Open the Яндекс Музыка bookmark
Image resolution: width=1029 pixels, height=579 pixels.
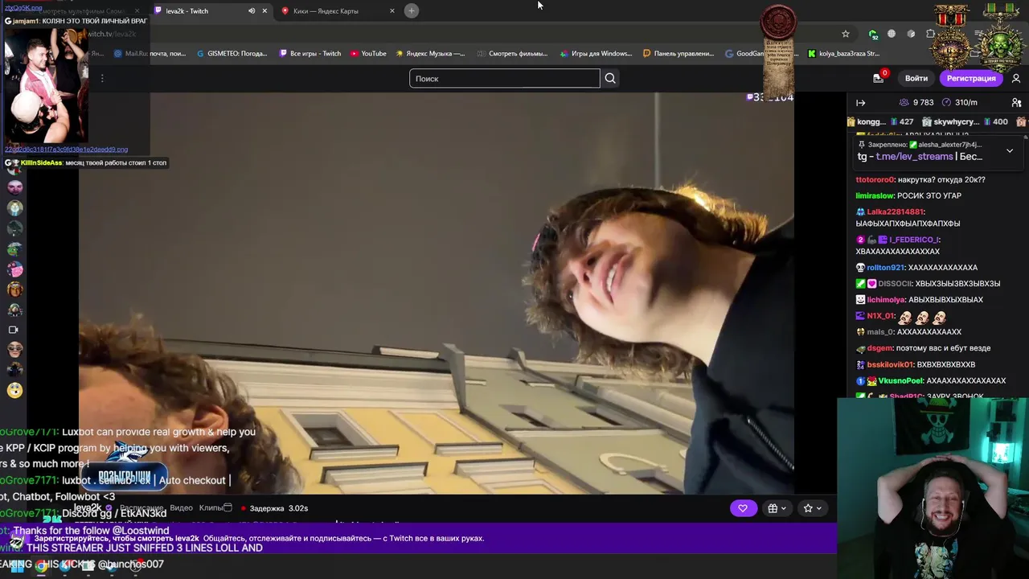point(429,54)
